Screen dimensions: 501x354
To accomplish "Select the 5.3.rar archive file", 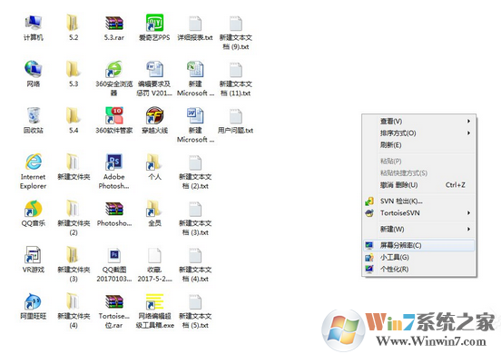I will click(114, 28).
